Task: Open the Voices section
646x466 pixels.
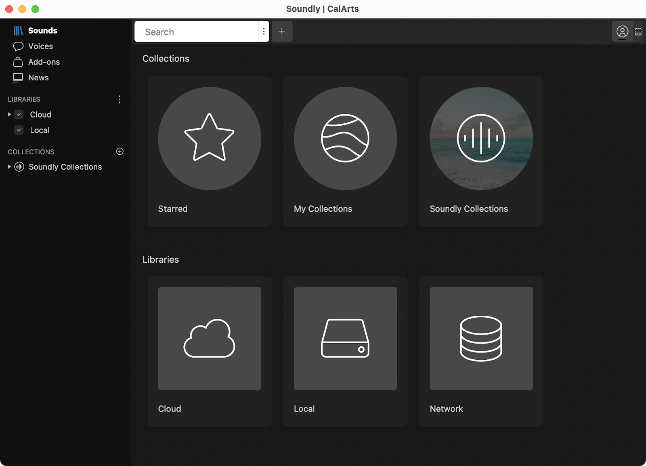Action: pos(40,46)
